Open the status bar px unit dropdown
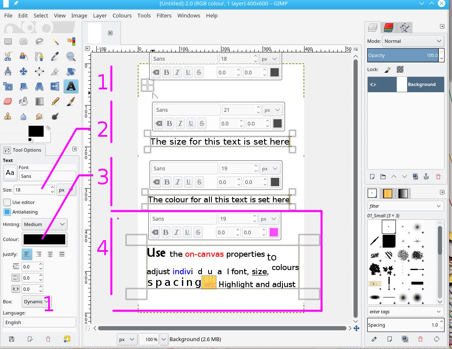The image size is (452, 349). [x=127, y=339]
